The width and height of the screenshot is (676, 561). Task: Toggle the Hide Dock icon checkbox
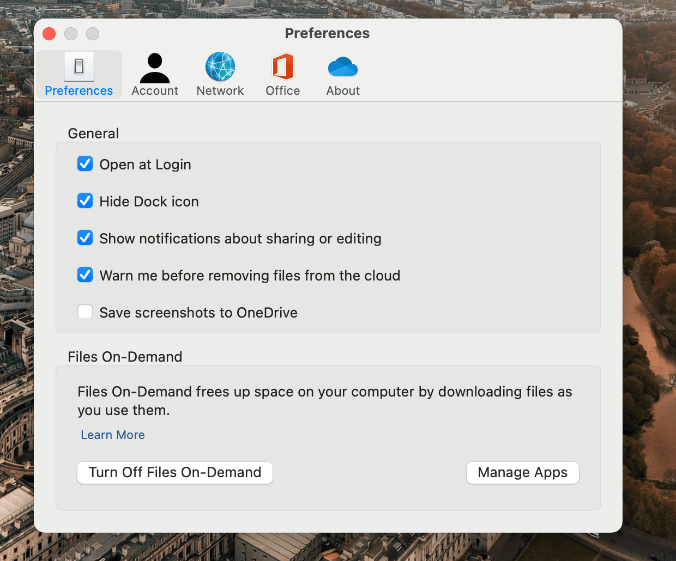click(x=85, y=201)
